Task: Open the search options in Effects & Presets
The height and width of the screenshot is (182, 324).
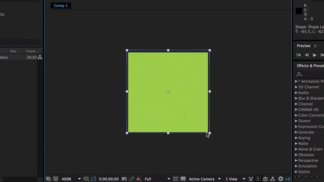Action: (x=299, y=74)
